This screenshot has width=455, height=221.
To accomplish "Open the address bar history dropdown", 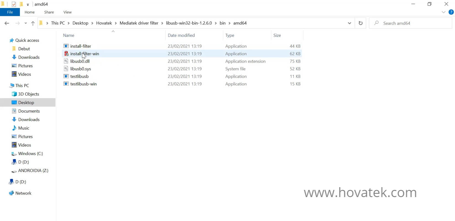I will 349,23.
